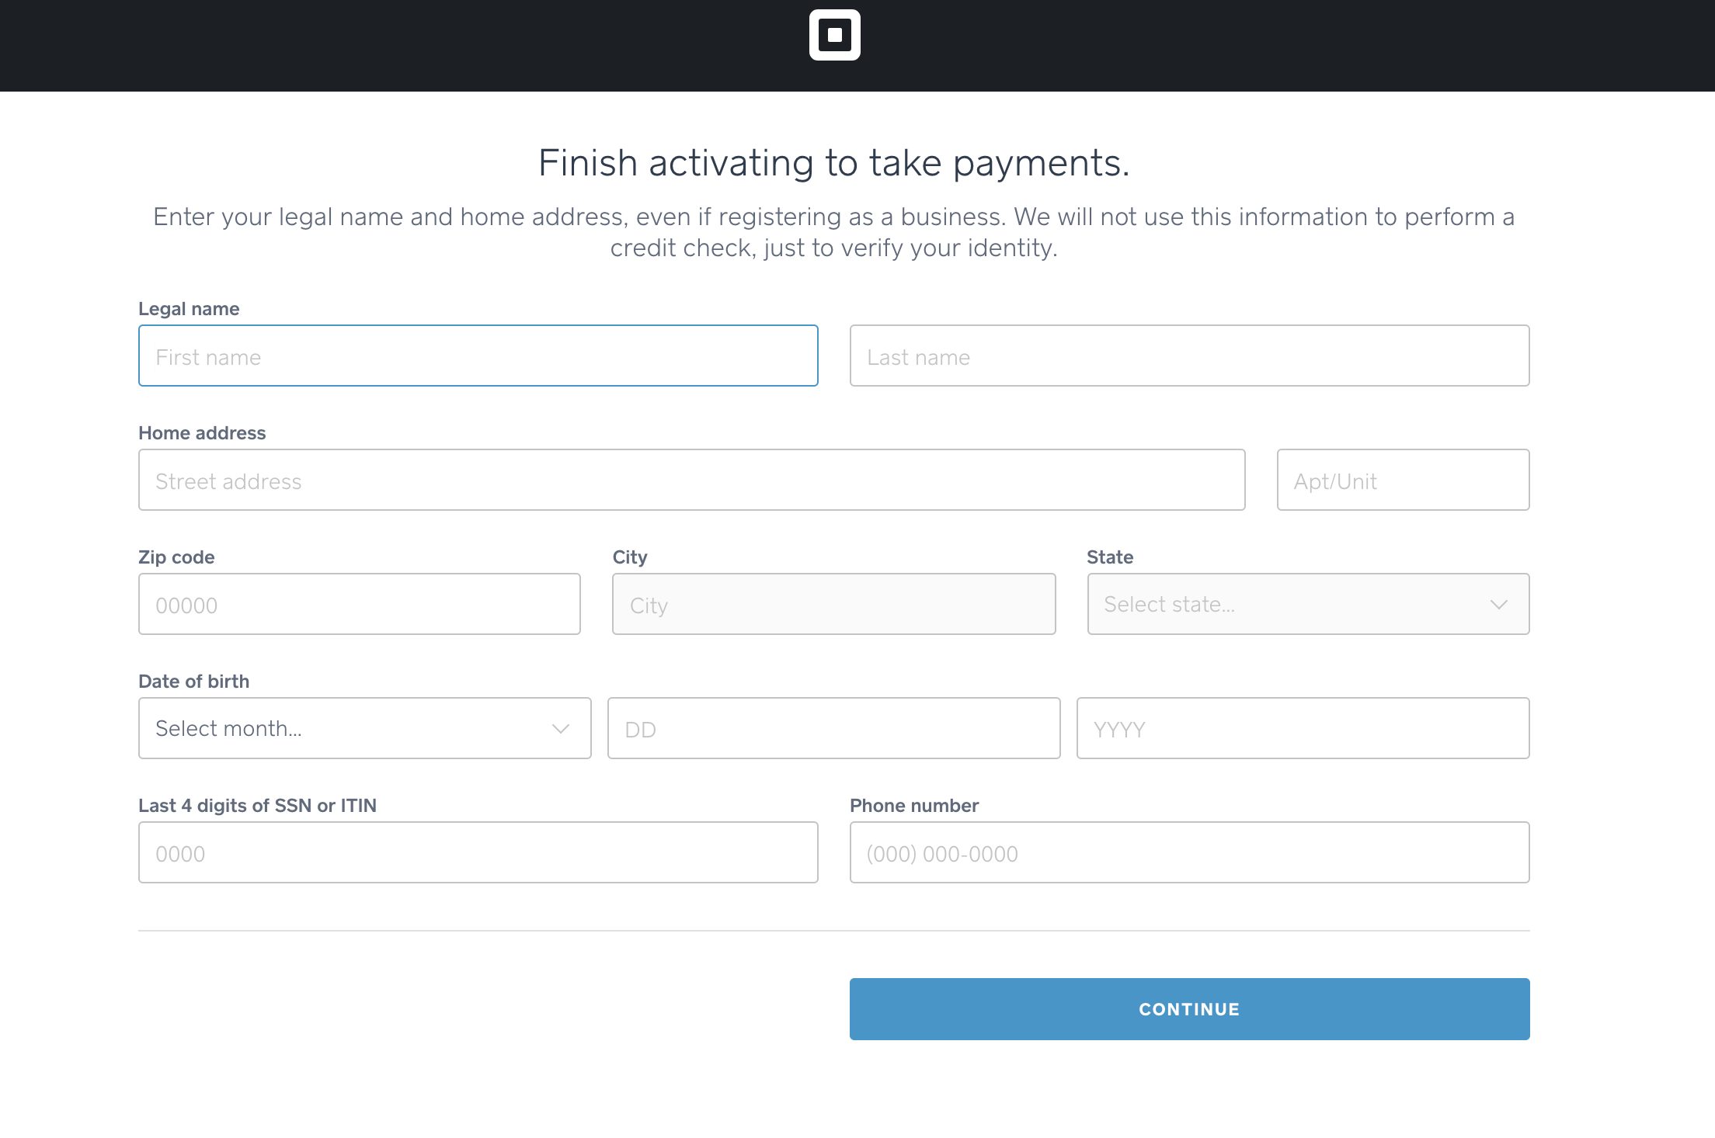This screenshot has height=1138, width=1715.
Task: Click the DD date of birth field
Action: [832, 728]
